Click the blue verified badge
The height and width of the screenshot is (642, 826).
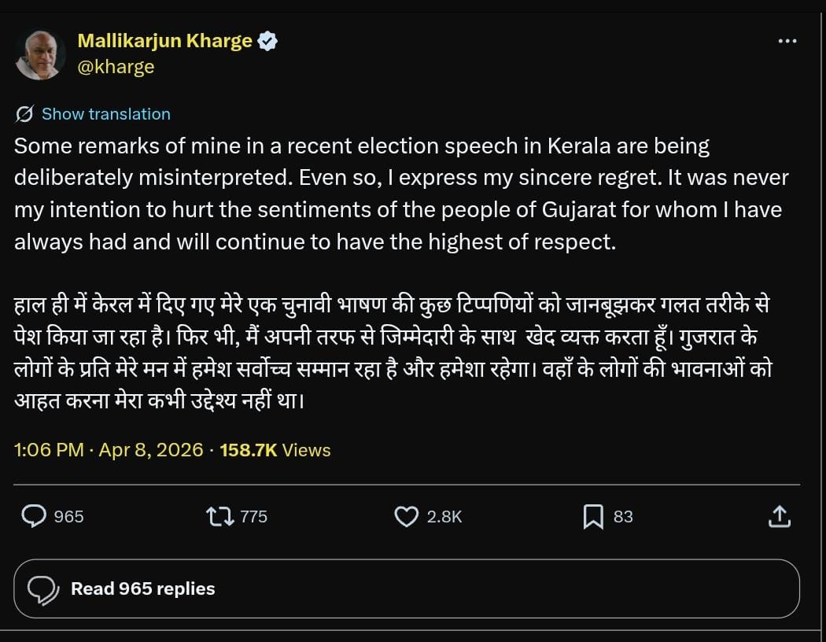(x=267, y=41)
